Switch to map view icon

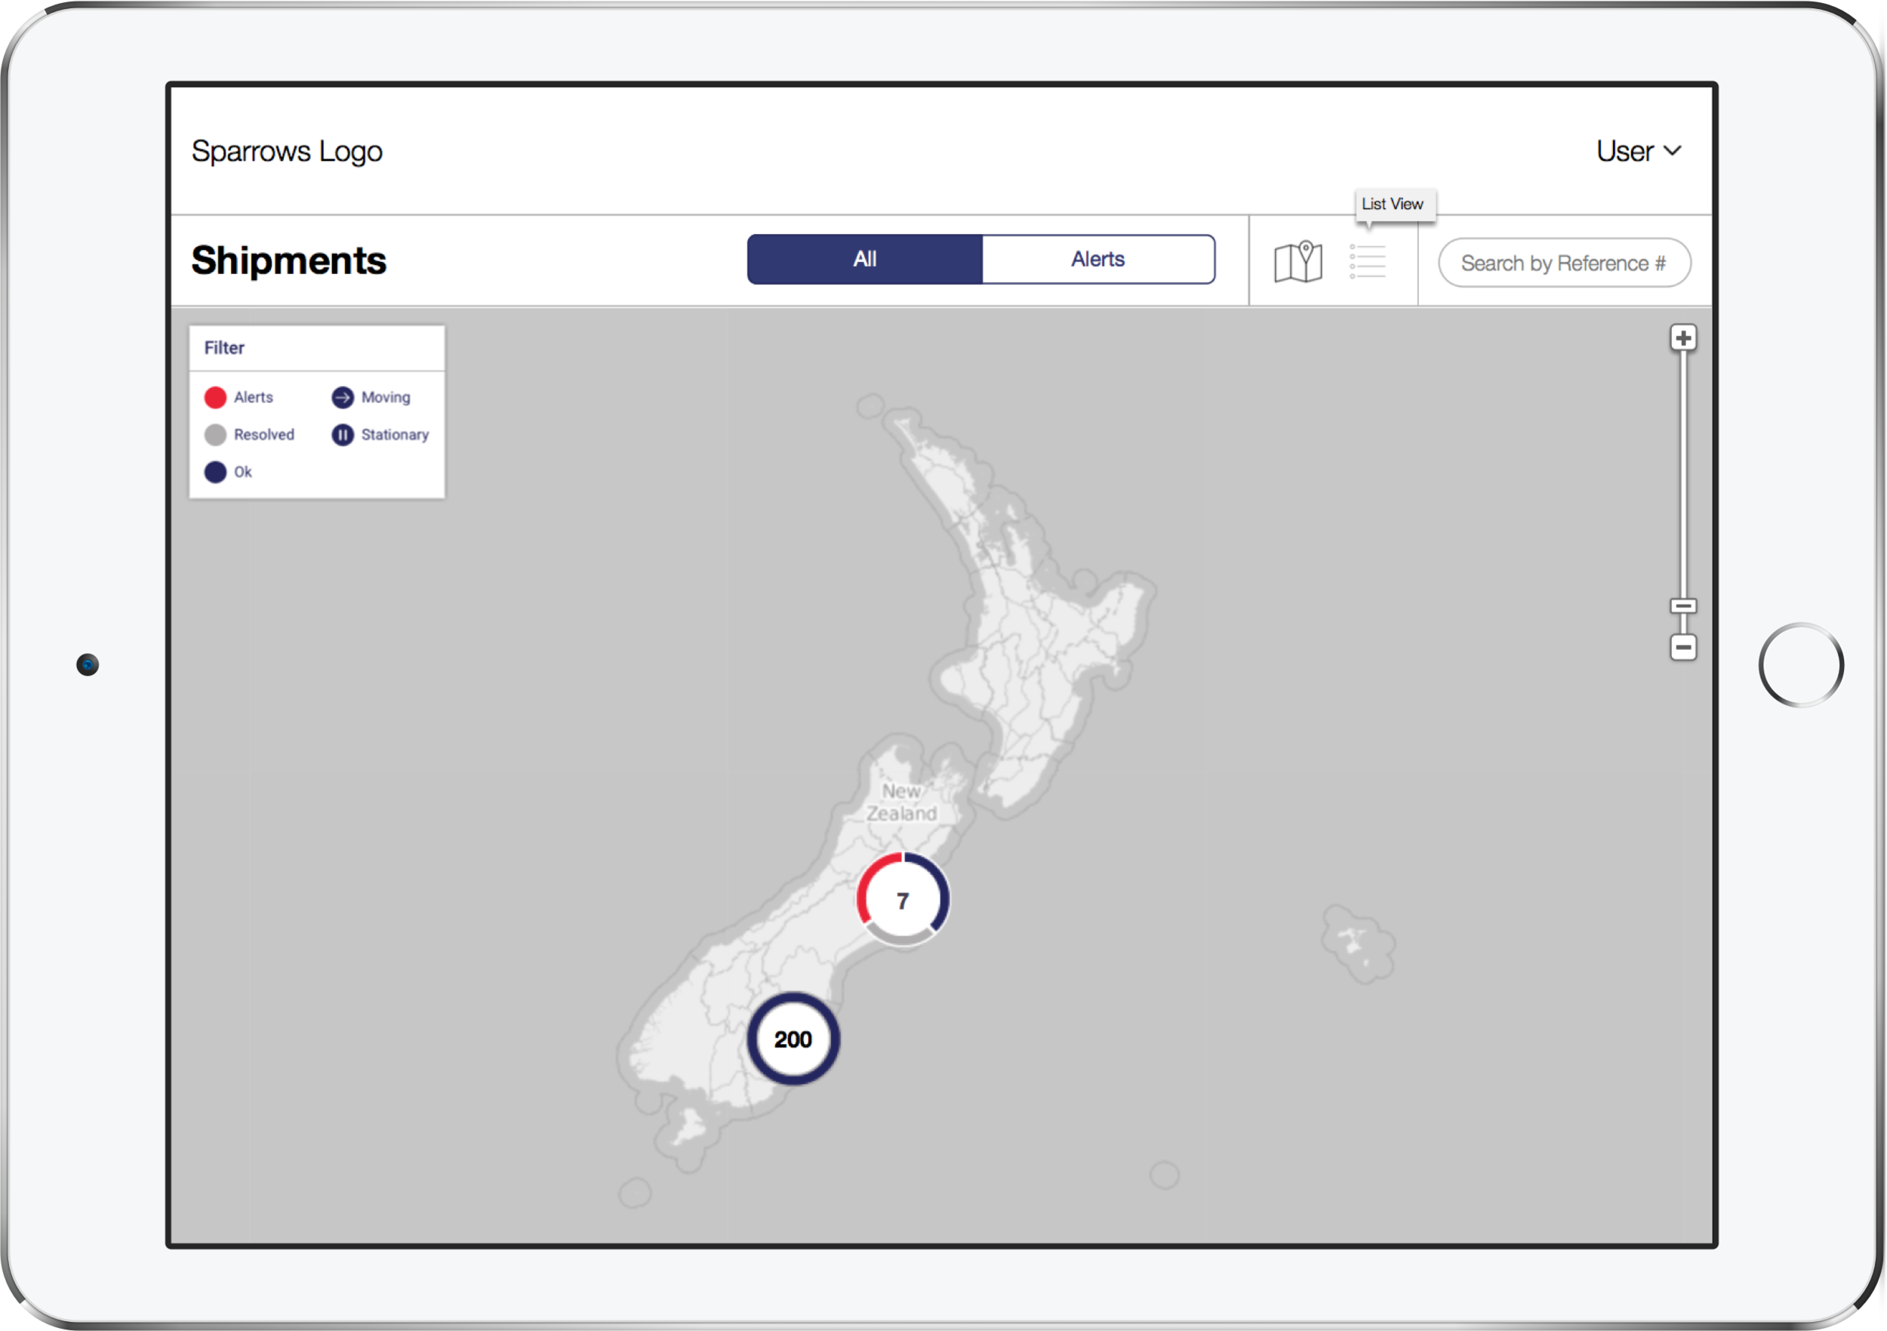(x=1298, y=262)
